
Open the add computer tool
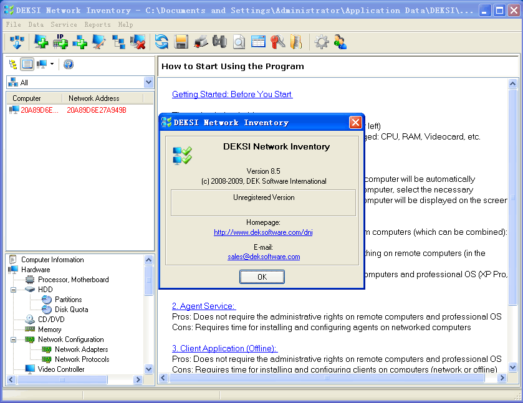click(41, 42)
